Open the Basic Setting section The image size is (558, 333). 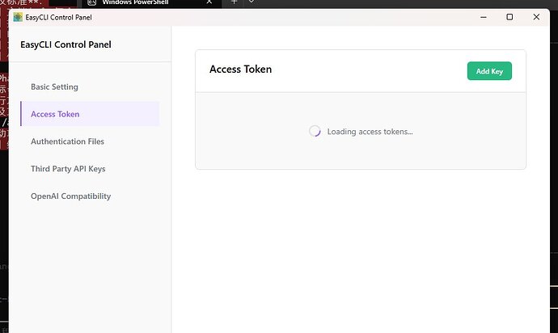(x=90, y=86)
